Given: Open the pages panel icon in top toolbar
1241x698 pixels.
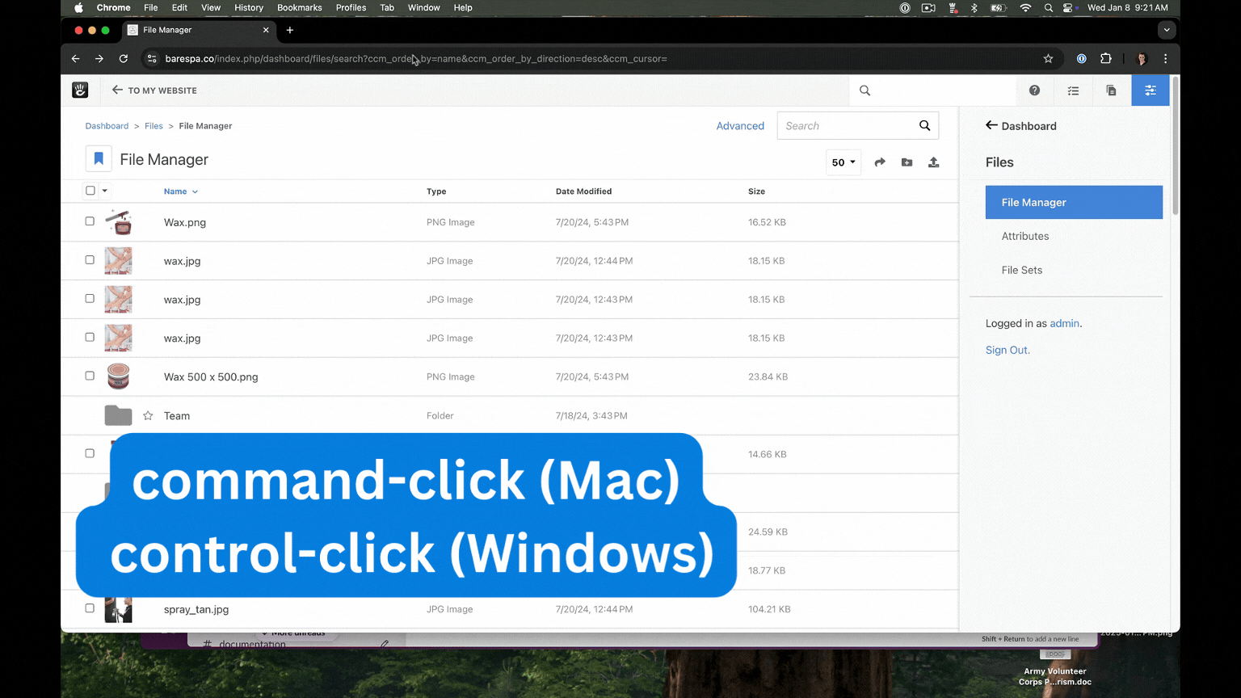Looking at the screenshot, I should pos(1111,90).
